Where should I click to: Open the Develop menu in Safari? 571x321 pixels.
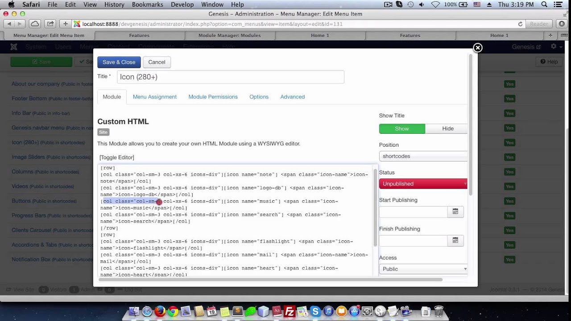pos(182,4)
